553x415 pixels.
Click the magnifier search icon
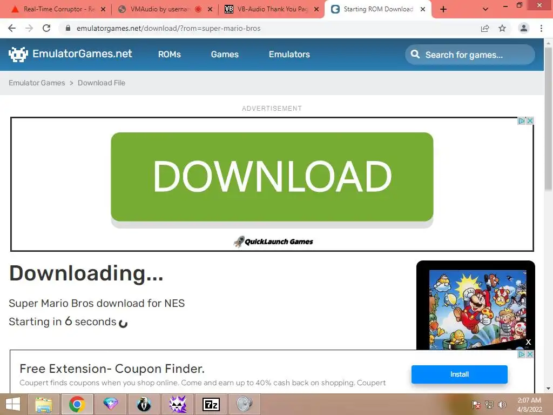[415, 54]
